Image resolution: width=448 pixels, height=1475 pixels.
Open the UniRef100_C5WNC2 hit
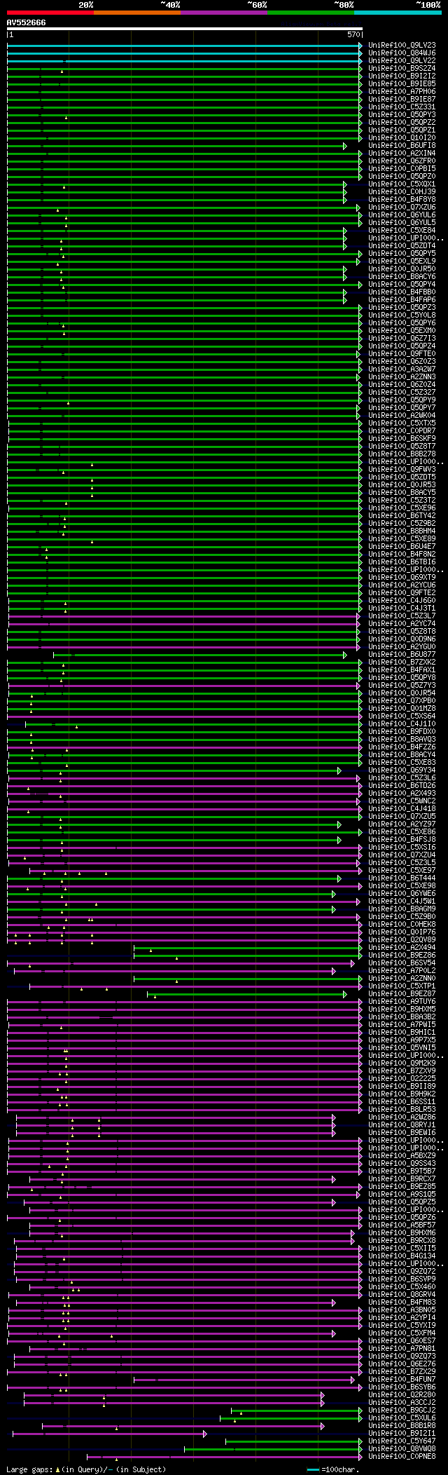[x=402, y=801]
